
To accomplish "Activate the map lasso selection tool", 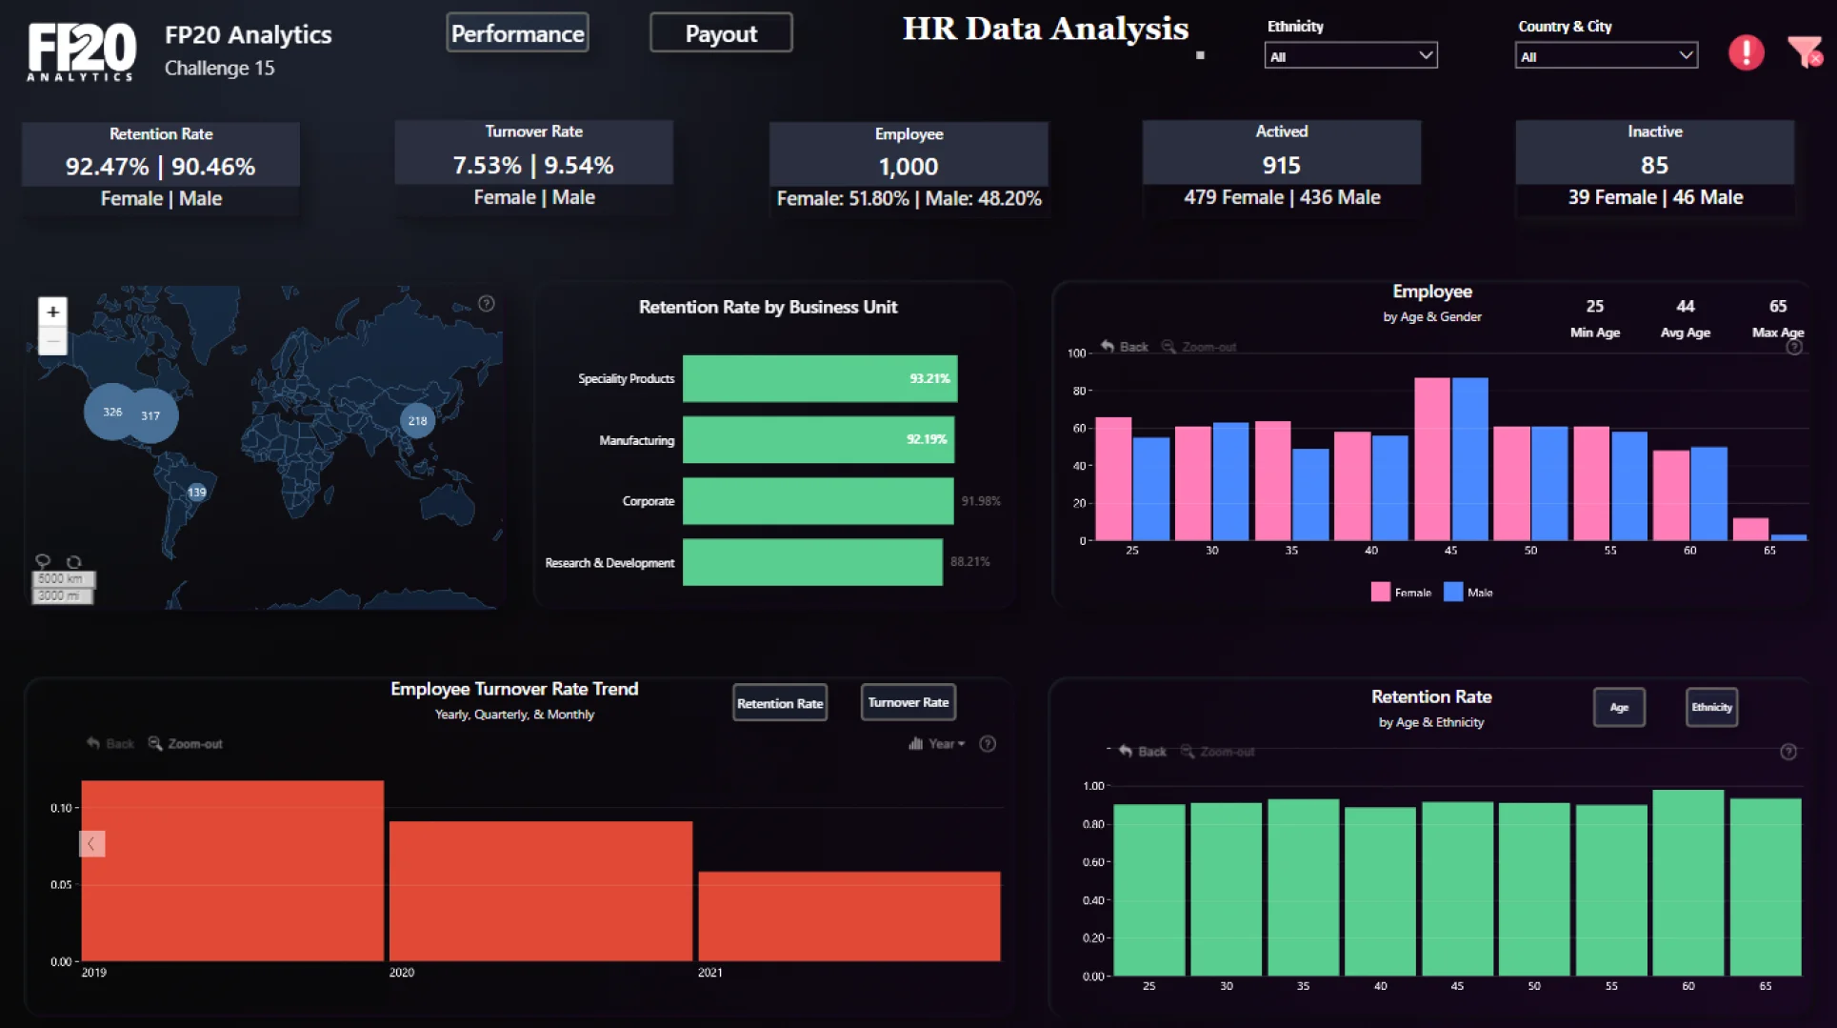I will coord(43,561).
